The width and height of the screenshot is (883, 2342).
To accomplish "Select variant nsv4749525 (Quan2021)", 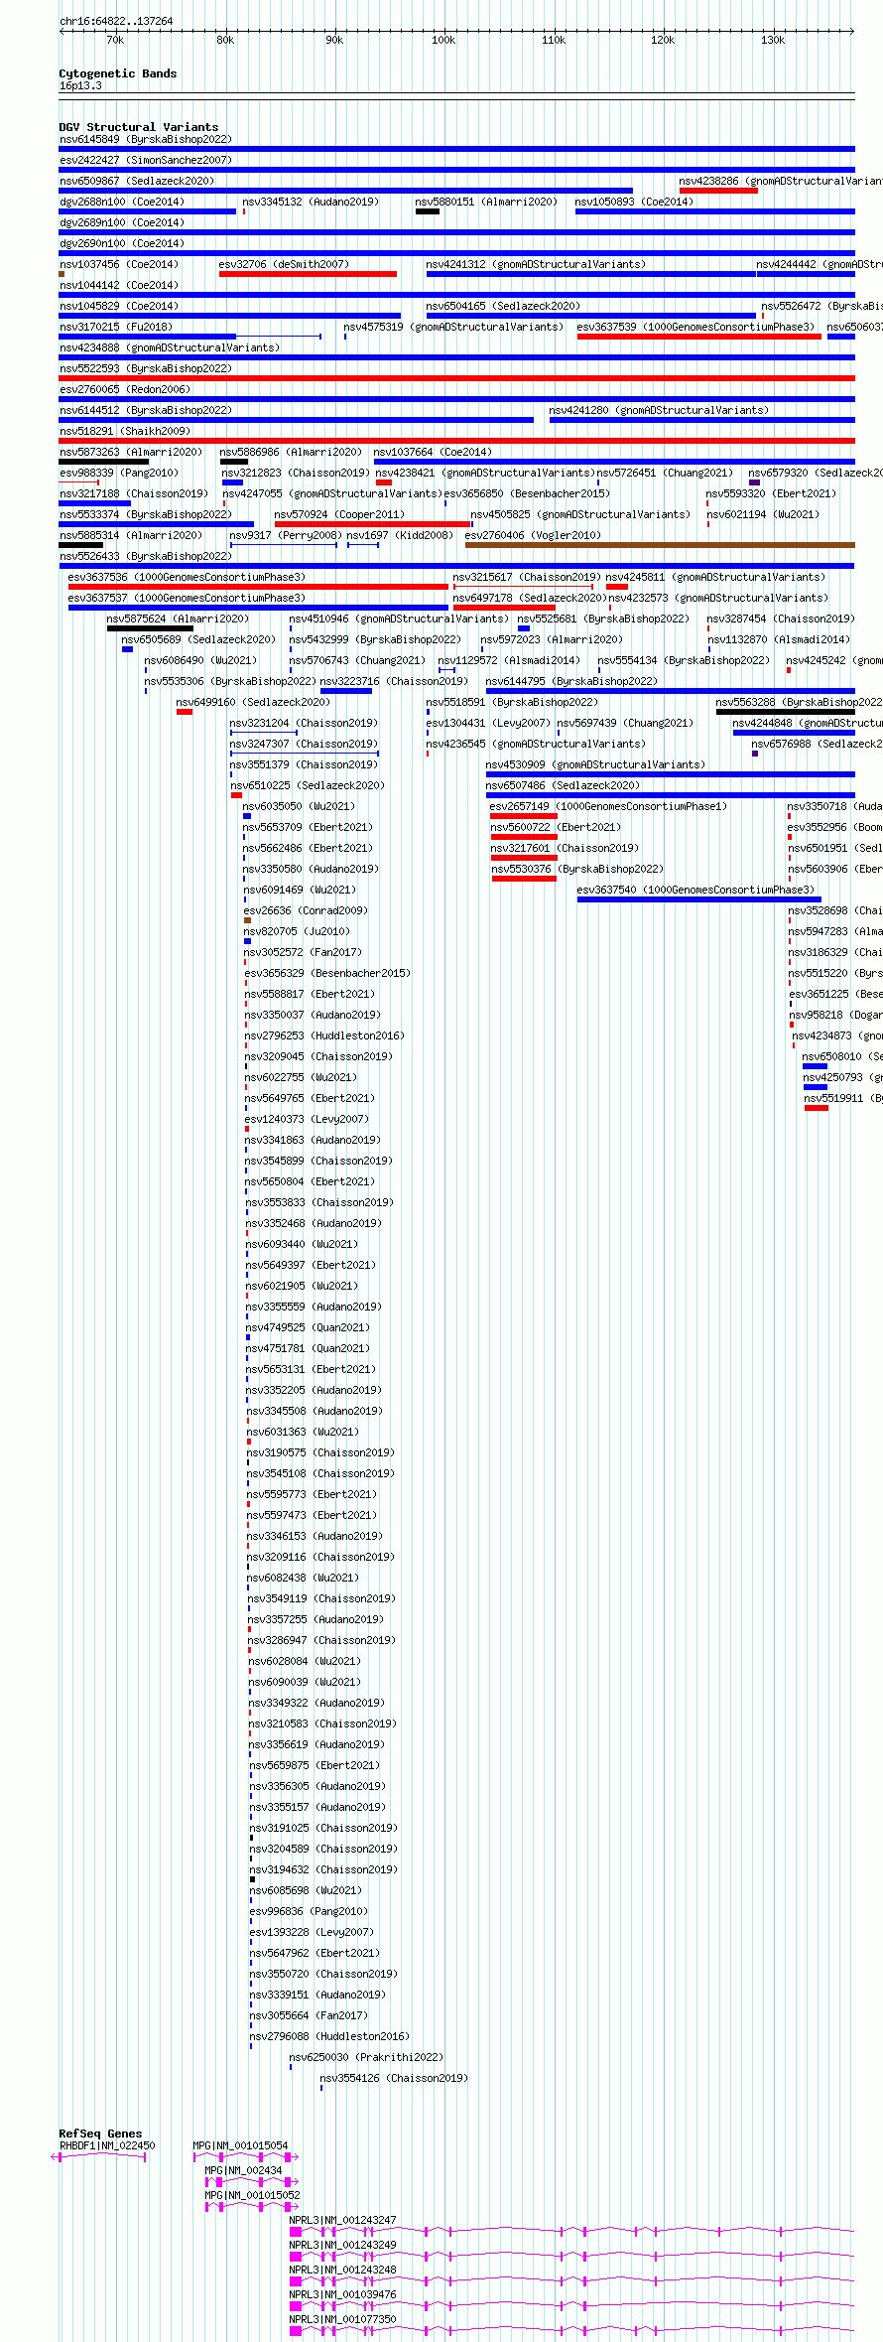I will pos(308,1327).
